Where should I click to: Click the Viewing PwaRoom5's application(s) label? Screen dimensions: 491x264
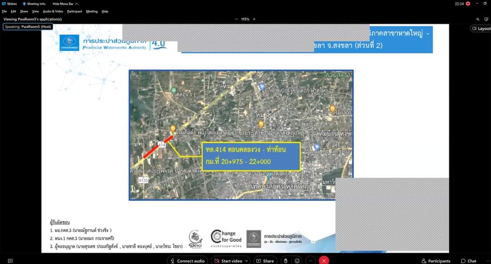pos(33,19)
